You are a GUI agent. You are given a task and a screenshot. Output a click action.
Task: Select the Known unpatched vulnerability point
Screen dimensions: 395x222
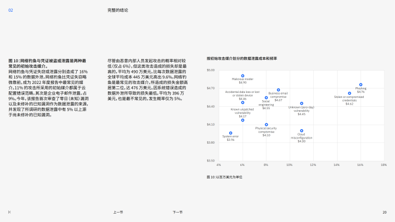click(243, 120)
